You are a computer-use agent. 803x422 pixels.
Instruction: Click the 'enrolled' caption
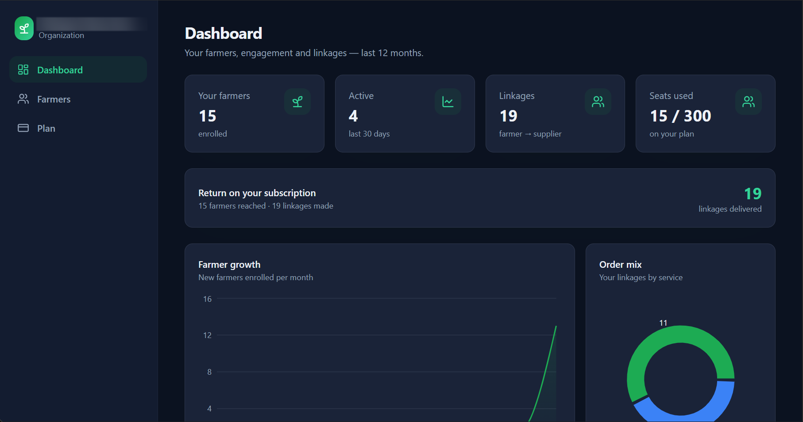(212, 134)
